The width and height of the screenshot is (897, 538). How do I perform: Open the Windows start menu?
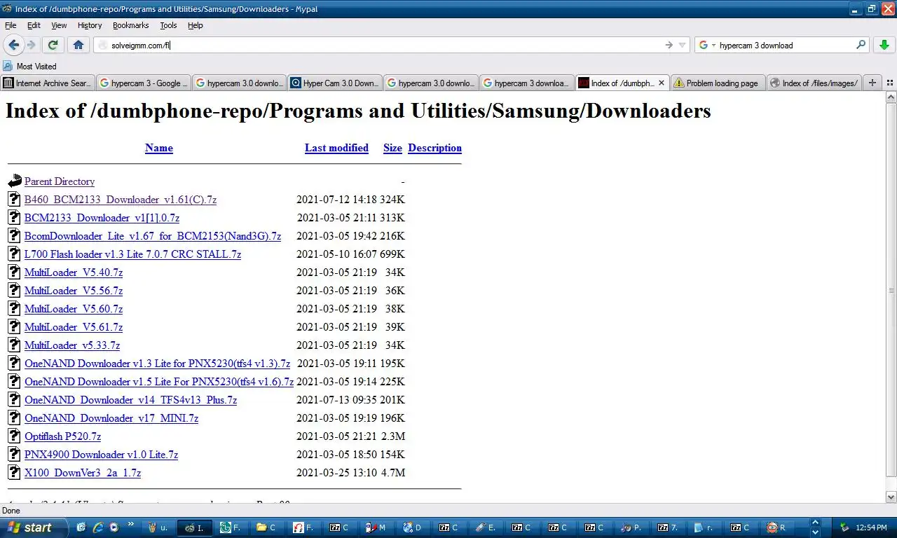click(x=33, y=527)
